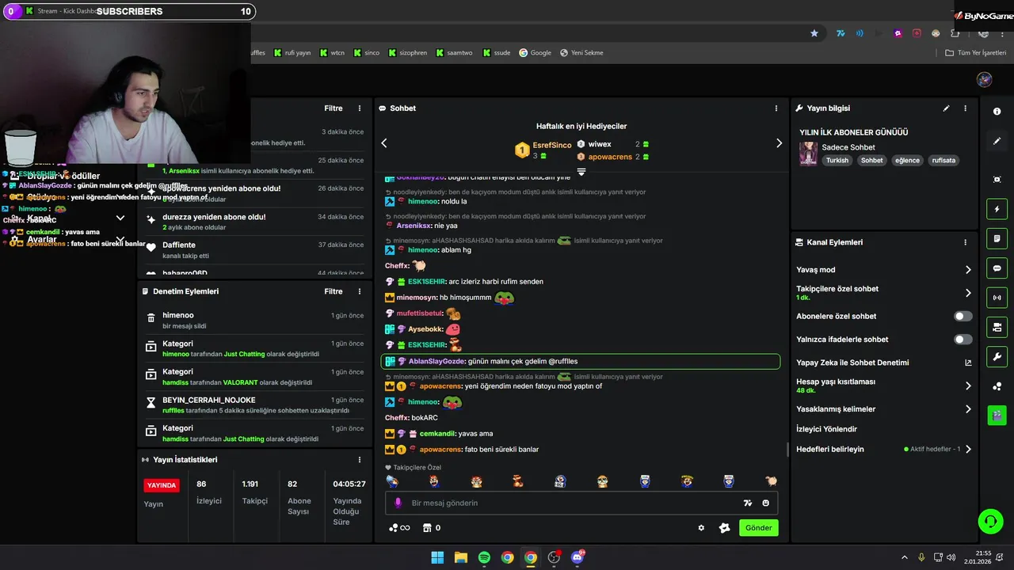
Task: Toggle Yalnızca ifadelerle sohbet switch
Action: pos(963,340)
